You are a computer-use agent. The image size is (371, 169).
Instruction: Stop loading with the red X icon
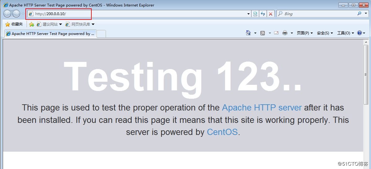pyautogui.click(x=270, y=14)
